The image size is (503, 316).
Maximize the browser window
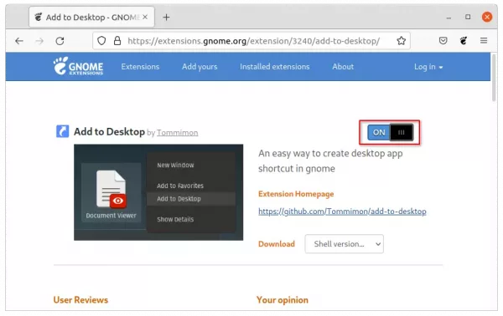click(x=468, y=17)
